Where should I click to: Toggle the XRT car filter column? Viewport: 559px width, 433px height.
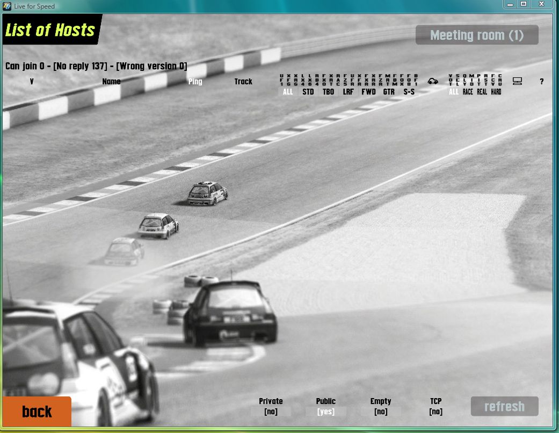[x=331, y=80]
